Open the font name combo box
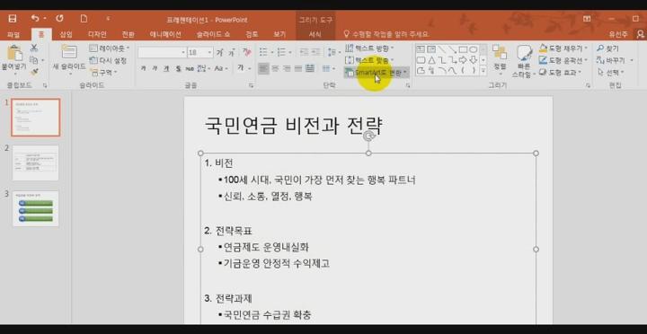This screenshot has width=647, height=334. [162, 52]
